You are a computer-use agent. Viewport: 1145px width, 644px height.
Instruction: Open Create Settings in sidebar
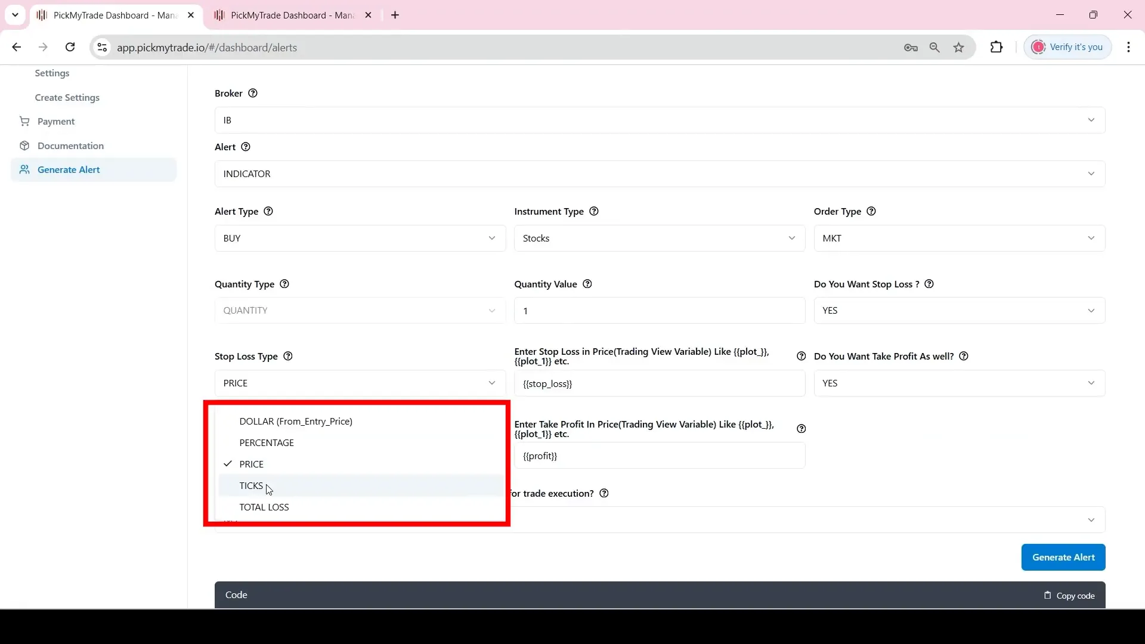pyautogui.click(x=67, y=98)
